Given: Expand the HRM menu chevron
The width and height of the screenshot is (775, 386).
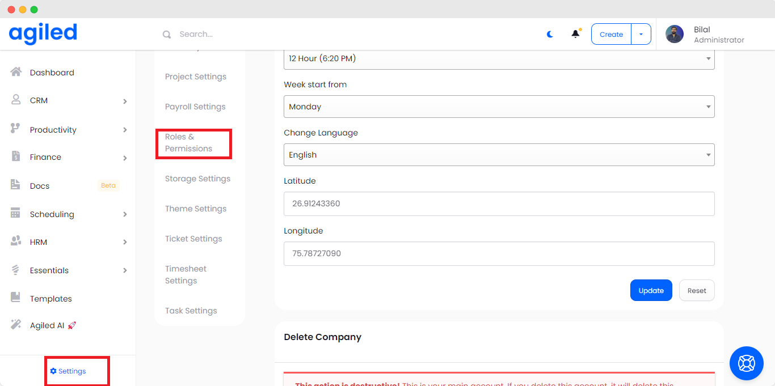Looking at the screenshot, I should click(x=125, y=242).
